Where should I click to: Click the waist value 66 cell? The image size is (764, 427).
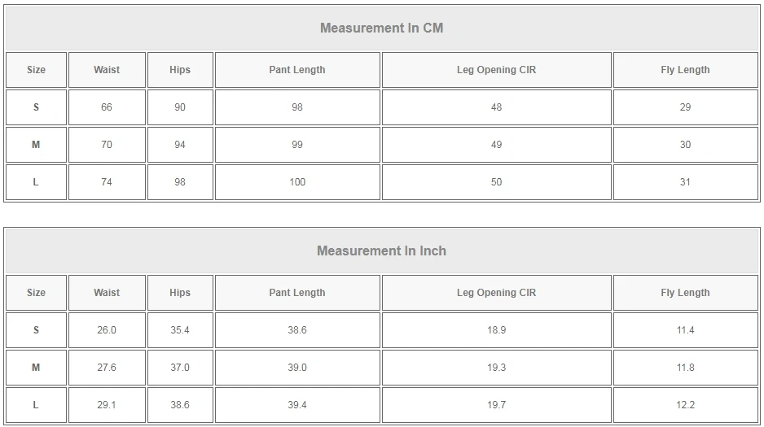click(x=107, y=107)
